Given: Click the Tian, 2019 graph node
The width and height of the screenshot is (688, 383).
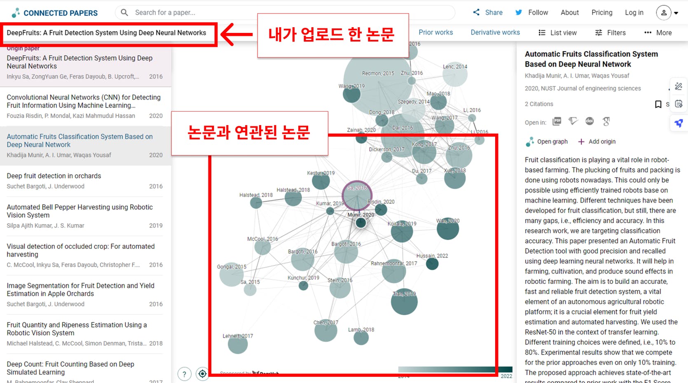Looking at the screenshot, I should click(x=404, y=302).
